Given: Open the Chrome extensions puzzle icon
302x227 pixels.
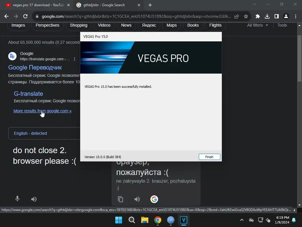Looking at the screenshot, I should [258, 17].
